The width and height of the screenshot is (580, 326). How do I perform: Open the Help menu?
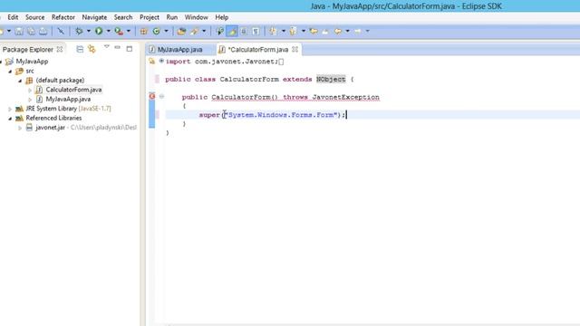click(221, 17)
